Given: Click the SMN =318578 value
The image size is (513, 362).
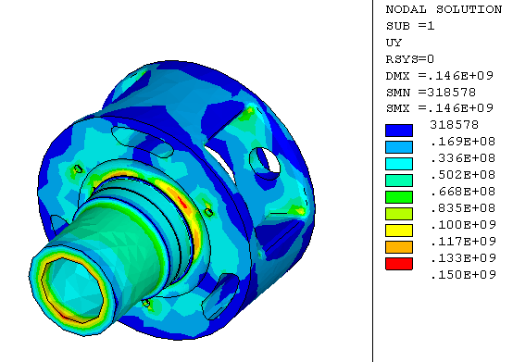Looking at the screenshot, I should [431, 93].
